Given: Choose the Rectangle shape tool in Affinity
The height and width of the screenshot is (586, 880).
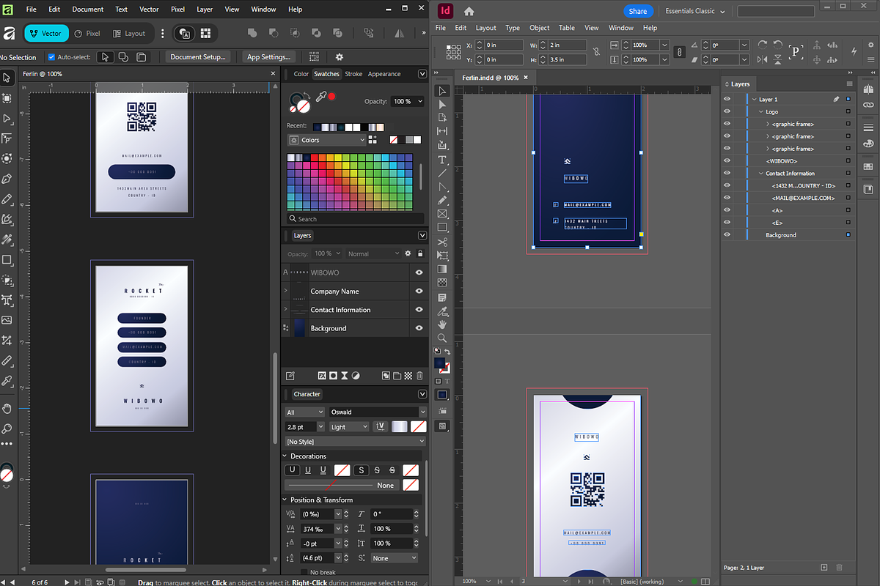Looking at the screenshot, I should 7,260.
